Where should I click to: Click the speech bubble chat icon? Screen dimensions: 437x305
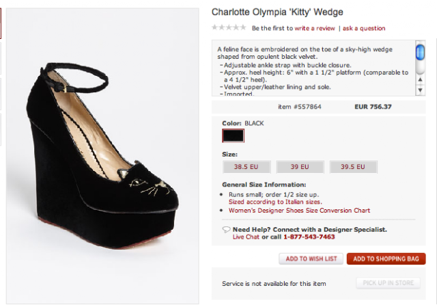[x=226, y=230]
